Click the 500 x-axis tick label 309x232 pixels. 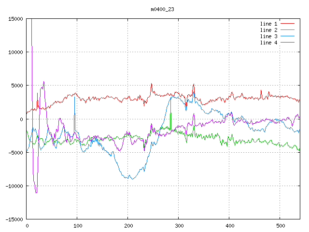(280, 226)
